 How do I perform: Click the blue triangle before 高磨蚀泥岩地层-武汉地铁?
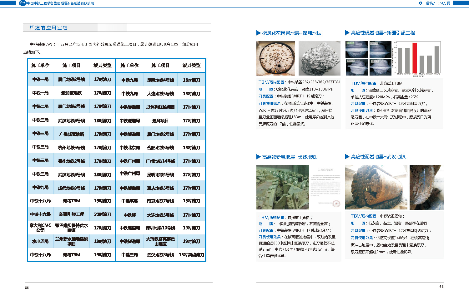tap(347, 157)
